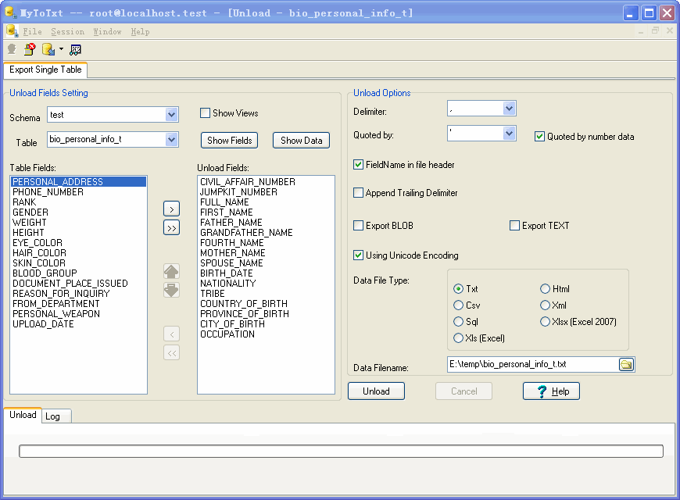Select NATIONALITY in Unload Fields
680x500 pixels.
pos(266,283)
